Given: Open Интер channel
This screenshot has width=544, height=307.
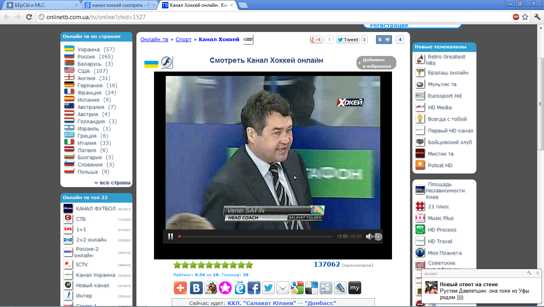Looking at the screenshot, I should [x=84, y=295].
